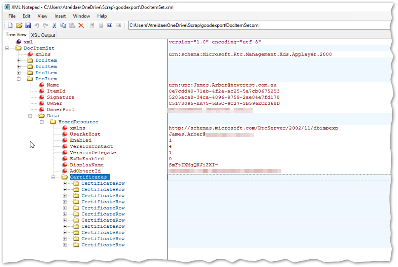Select the ExUmEnabled attribute node
Image resolution: width=398 pixels, height=267 pixels.
(87, 159)
